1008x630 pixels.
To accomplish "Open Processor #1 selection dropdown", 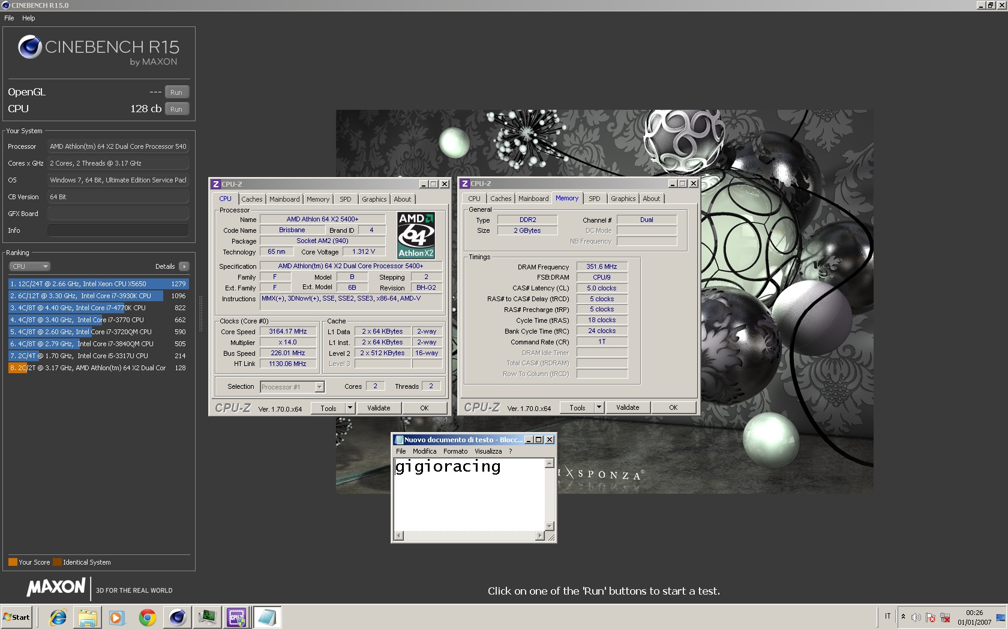I will [293, 387].
